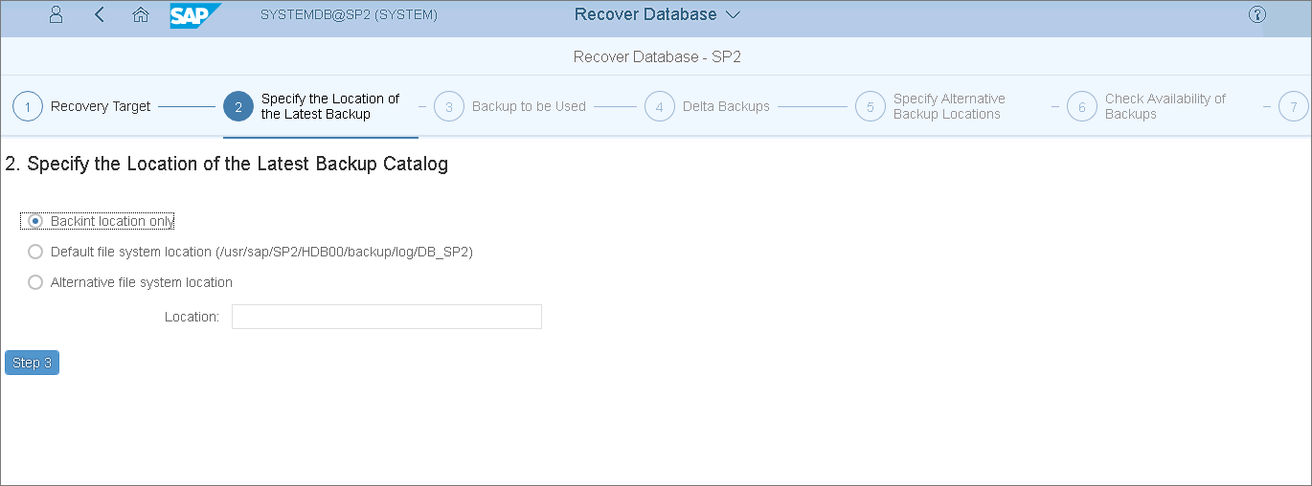
Task: Click the step 7 circle
Action: tap(1293, 106)
